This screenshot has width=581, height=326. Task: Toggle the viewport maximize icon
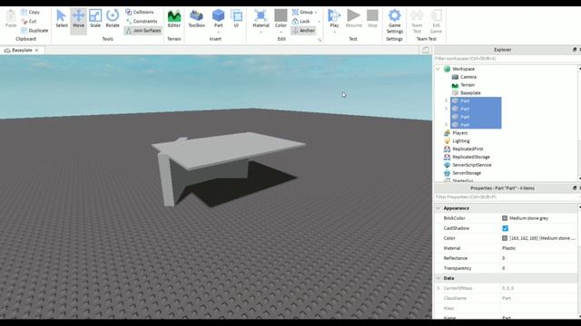[426, 50]
